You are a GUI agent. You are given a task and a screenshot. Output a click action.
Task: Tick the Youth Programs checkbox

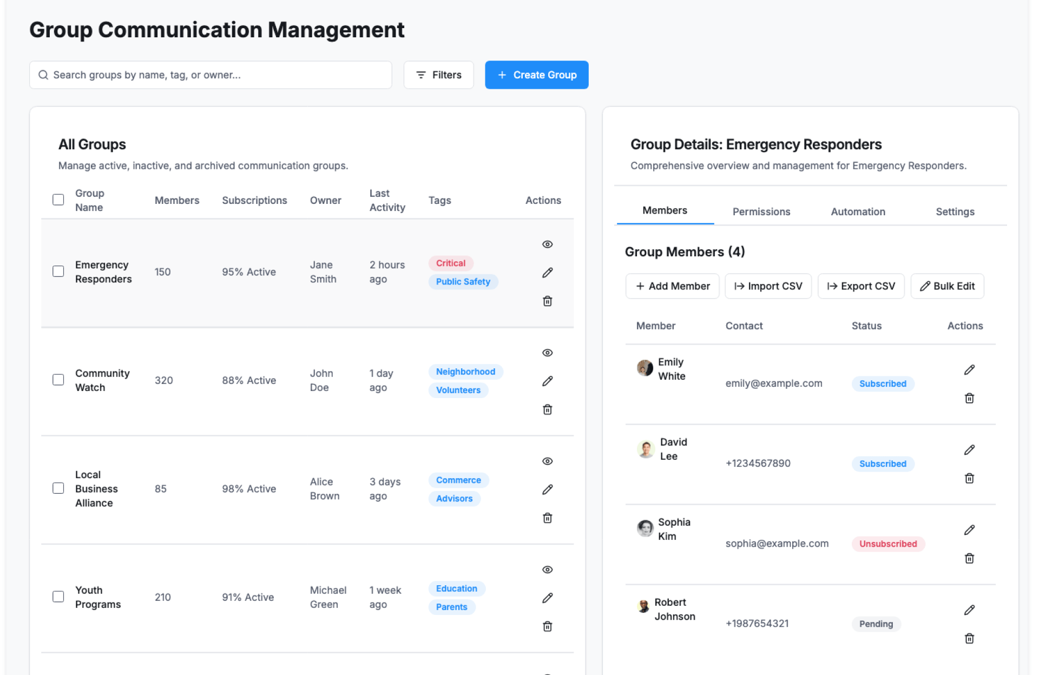(58, 597)
